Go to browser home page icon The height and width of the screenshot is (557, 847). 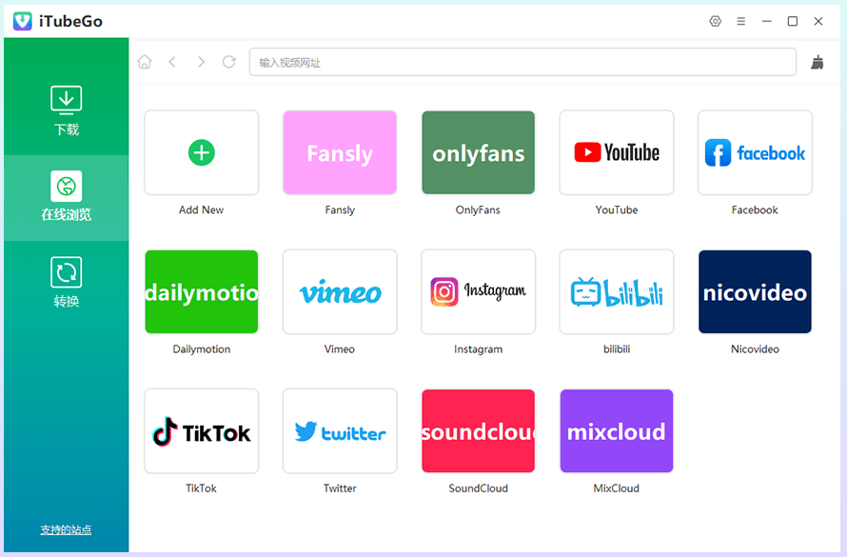point(145,62)
